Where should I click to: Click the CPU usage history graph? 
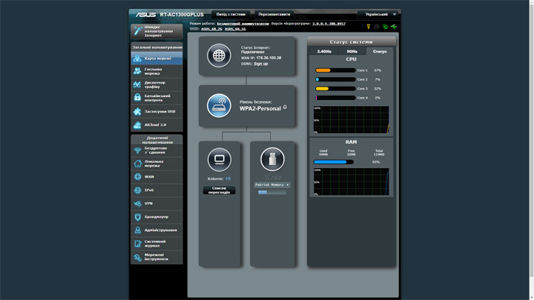click(x=351, y=120)
